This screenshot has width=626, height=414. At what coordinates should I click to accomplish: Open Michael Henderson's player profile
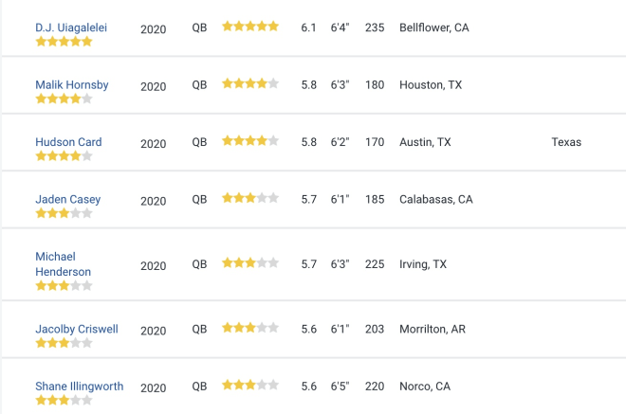coord(64,264)
